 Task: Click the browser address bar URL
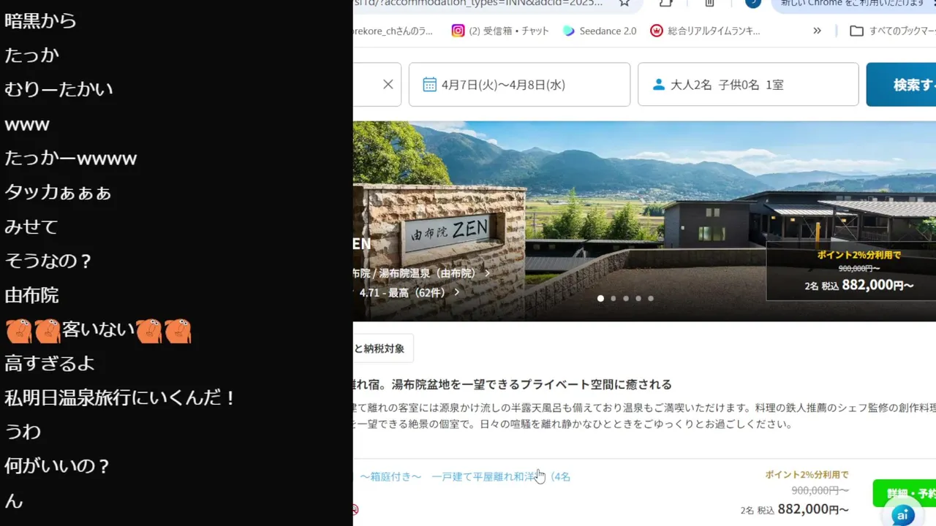(x=478, y=3)
